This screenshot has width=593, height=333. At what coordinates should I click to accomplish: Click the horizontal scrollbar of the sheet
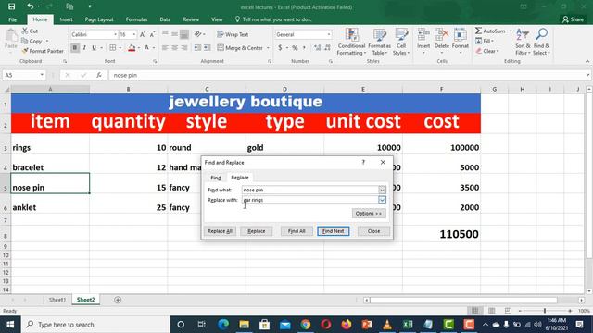(463, 300)
